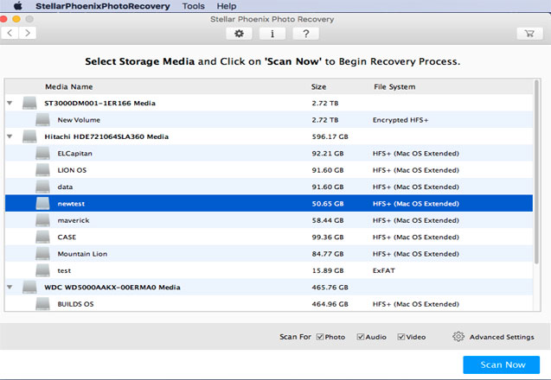Click the ELCapitan volume icon

[x=42, y=154]
